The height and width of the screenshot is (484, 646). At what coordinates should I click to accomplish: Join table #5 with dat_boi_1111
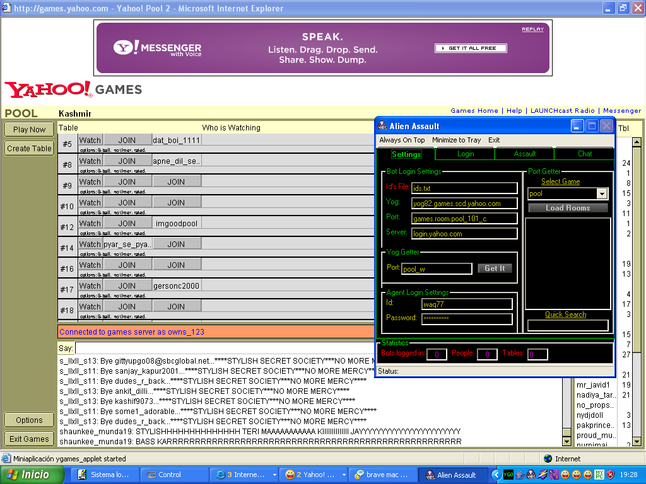pos(127,140)
